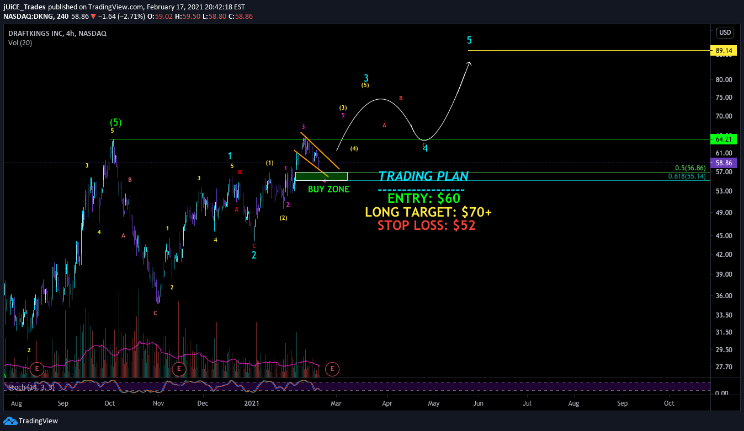Screen dimensions: 744x431
Task: Click the 42.00 price axis value
Action: pos(724,255)
